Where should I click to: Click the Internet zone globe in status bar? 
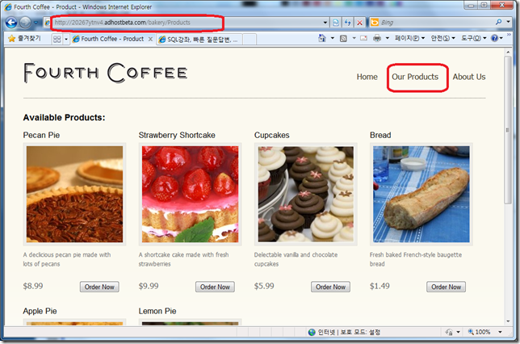[312, 332]
